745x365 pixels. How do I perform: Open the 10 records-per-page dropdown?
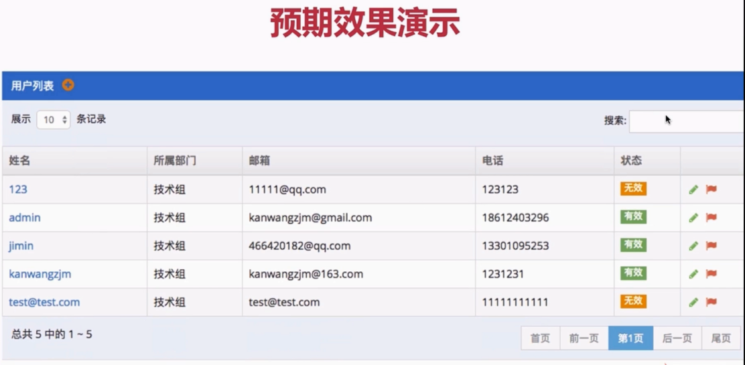point(54,120)
